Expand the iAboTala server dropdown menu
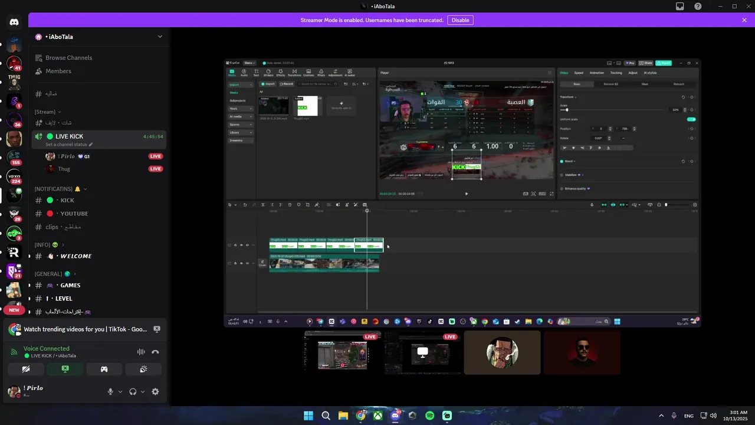This screenshot has width=755, height=425. tap(159, 37)
